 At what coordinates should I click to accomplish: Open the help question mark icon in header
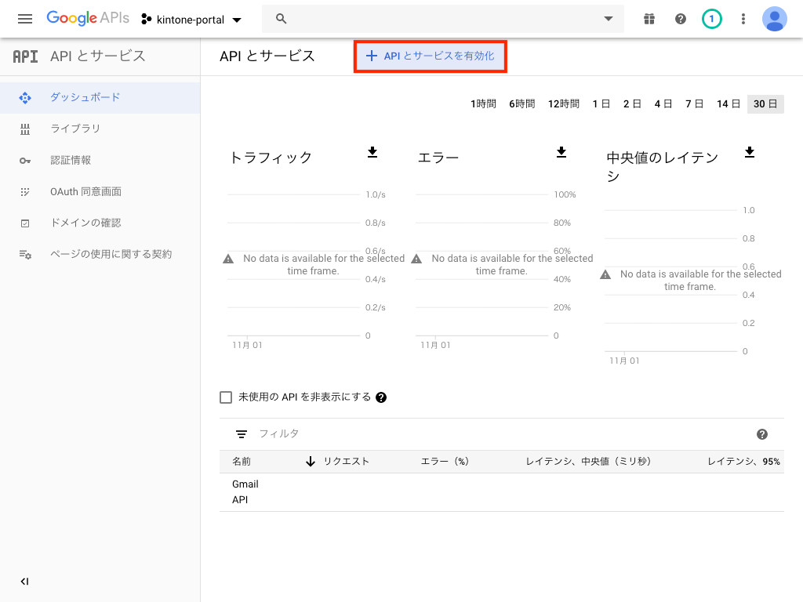click(x=681, y=19)
